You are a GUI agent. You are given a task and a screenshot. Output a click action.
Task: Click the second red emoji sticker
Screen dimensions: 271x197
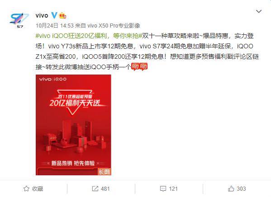[x=143, y=66]
